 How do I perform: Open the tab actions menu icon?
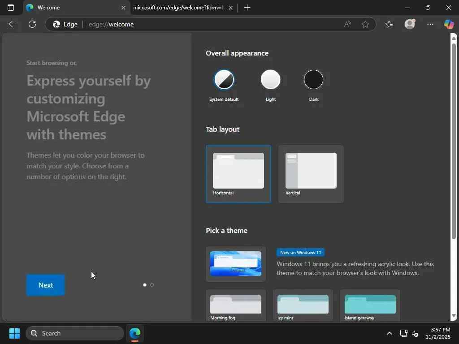pyautogui.click(x=11, y=8)
